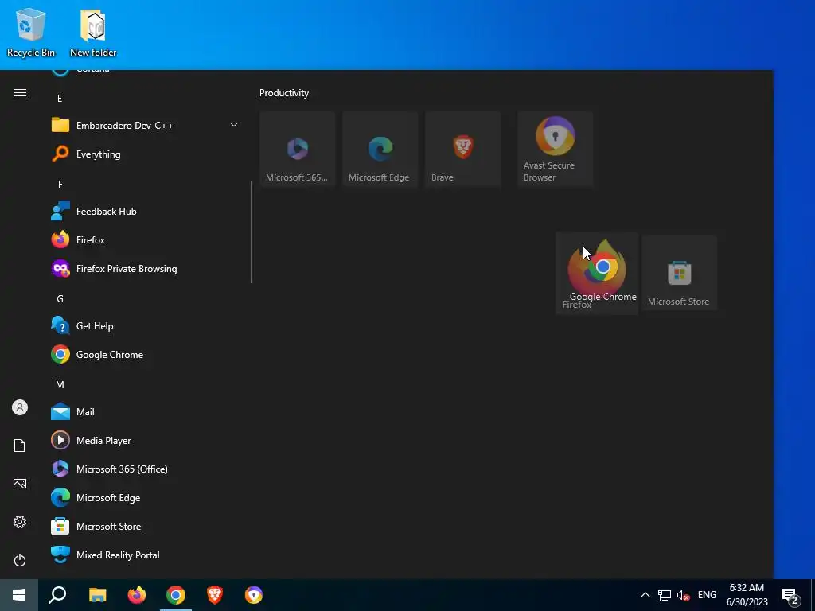Launch Everything from the app list

pyautogui.click(x=145, y=154)
